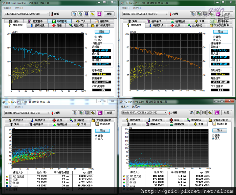
Task: Click the blue benchmark graph in top-left window
Action: [47, 61]
